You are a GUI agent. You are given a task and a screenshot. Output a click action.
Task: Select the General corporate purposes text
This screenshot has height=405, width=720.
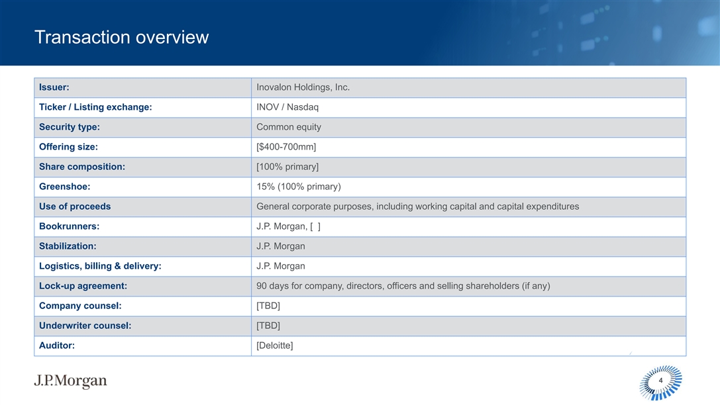(x=417, y=206)
